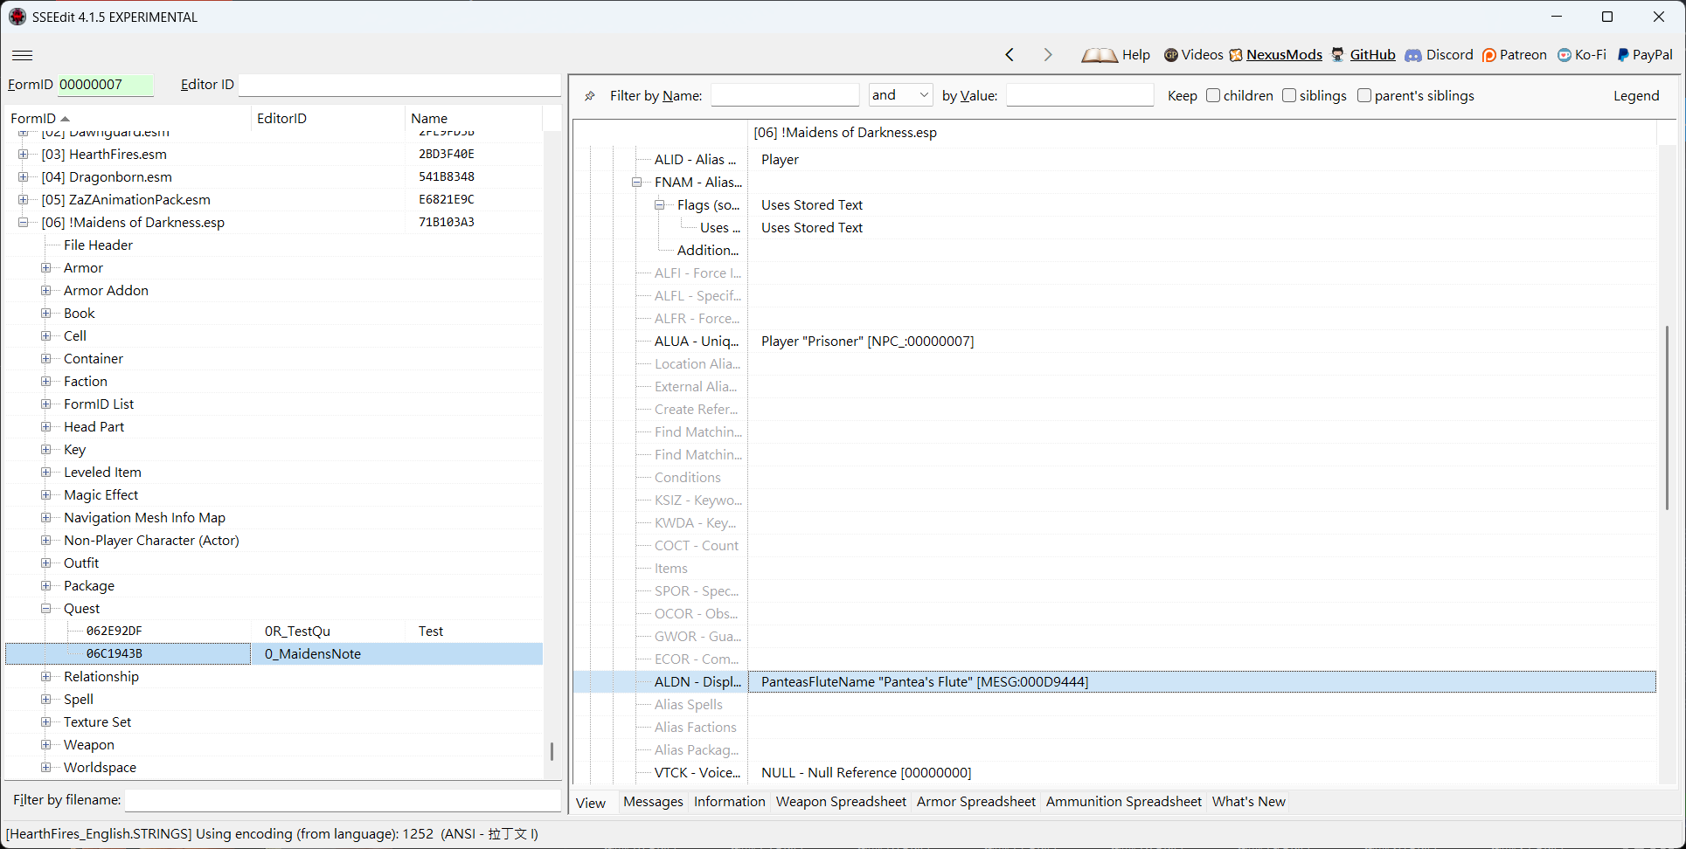Open the Help link
Viewport: 1686px width, 849px height.
(1135, 55)
